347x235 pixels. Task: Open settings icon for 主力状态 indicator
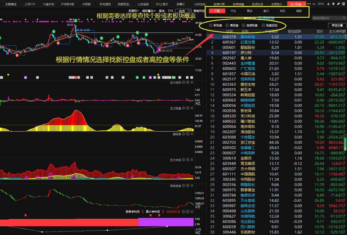click(x=184, y=160)
